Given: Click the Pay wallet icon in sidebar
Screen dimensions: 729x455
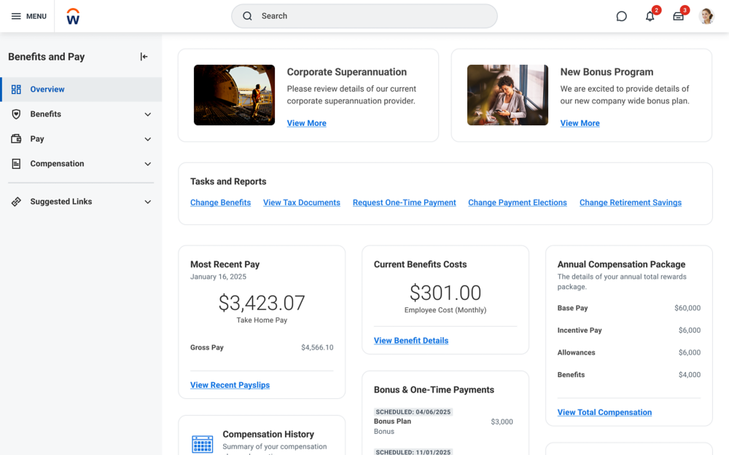Looking at the screenshot, I should (16, 138).
